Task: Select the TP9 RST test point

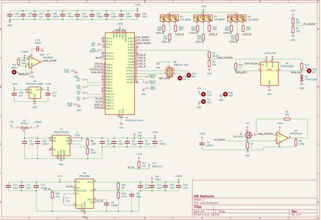Action: (98, 44)
